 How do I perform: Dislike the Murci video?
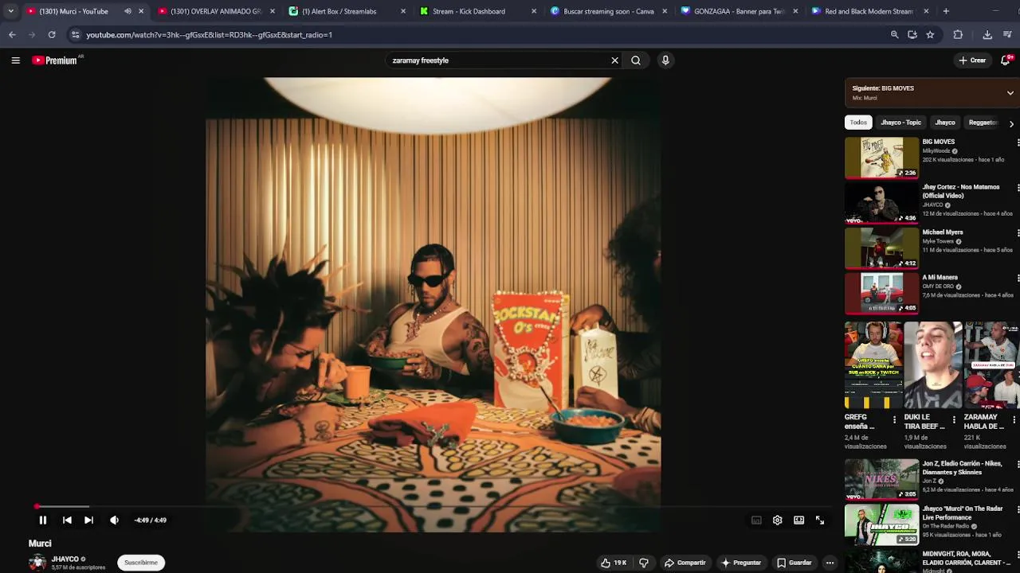644,563
